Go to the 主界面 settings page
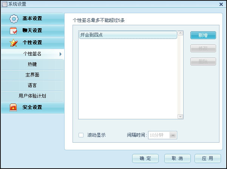Viewport: 227px width, 169px height. [x=32, y=75]
